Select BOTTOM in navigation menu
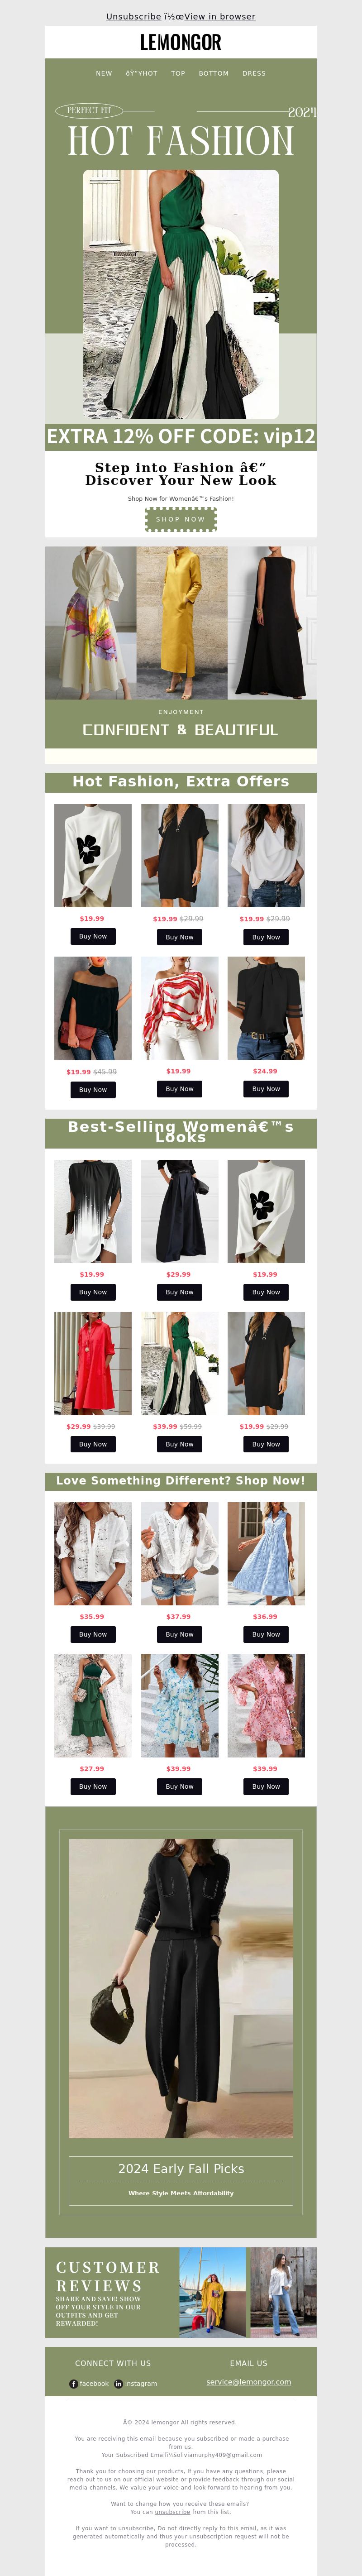 (214, 73)
